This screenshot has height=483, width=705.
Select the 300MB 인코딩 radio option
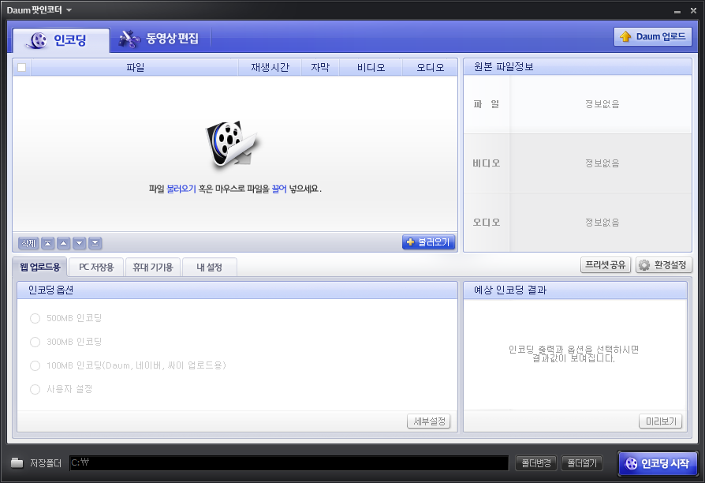pos(35,342)
